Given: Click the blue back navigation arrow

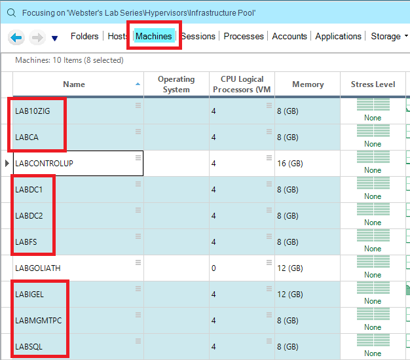Looking at the screenshot, I should point(16,37).
